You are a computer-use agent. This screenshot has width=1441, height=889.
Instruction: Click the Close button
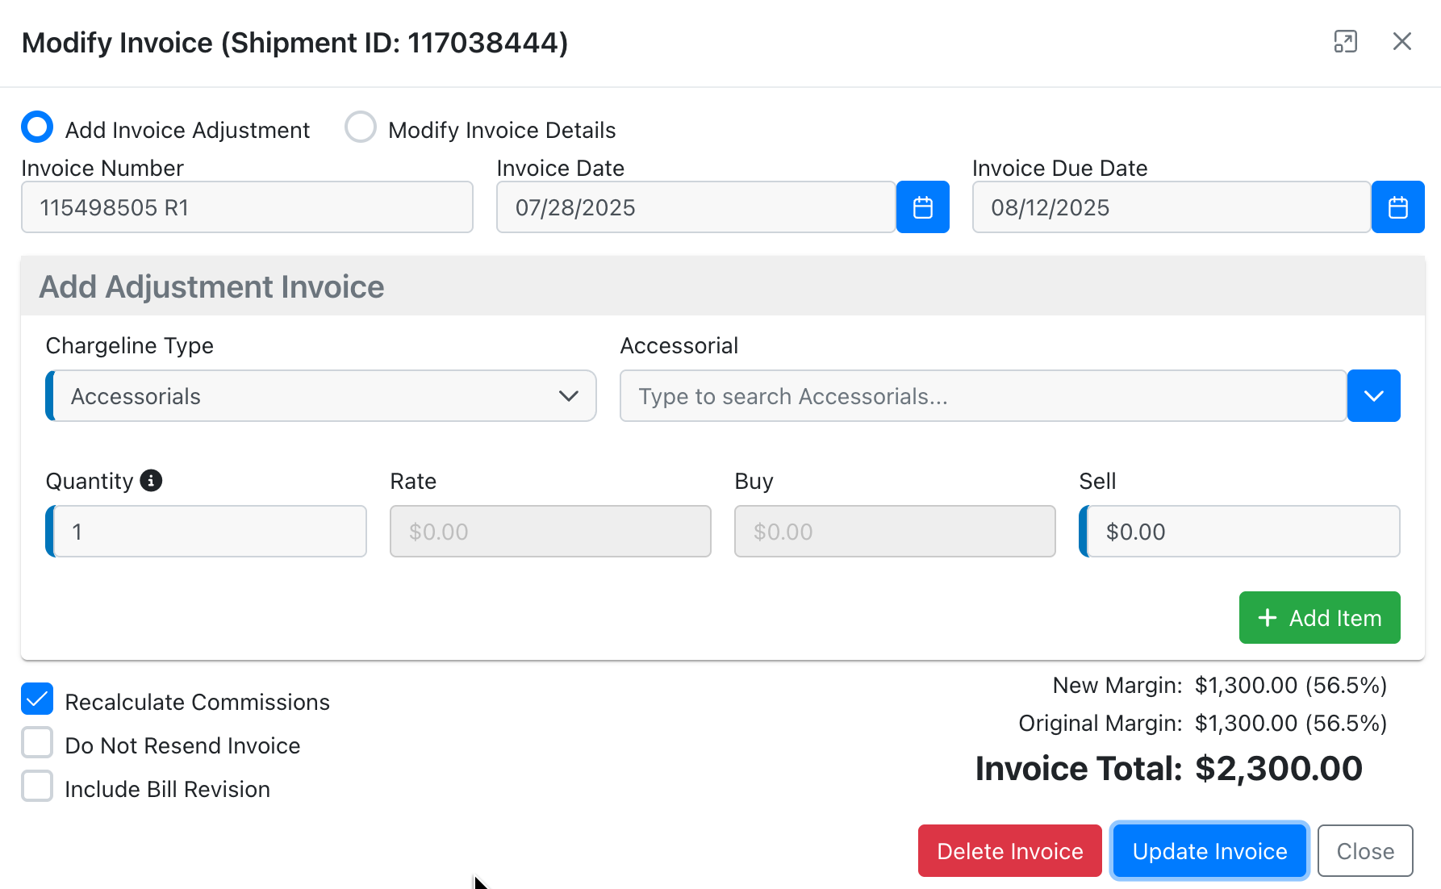pyautogui.click(x=1365, y=851)
